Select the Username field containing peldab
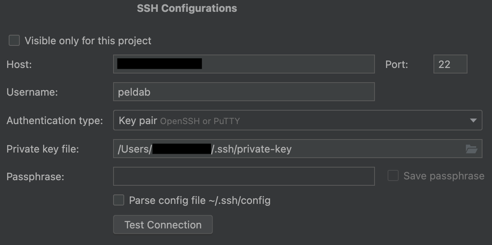Image resolution: width=492 pixels, height=245 pixels. (x=243, y=92)
